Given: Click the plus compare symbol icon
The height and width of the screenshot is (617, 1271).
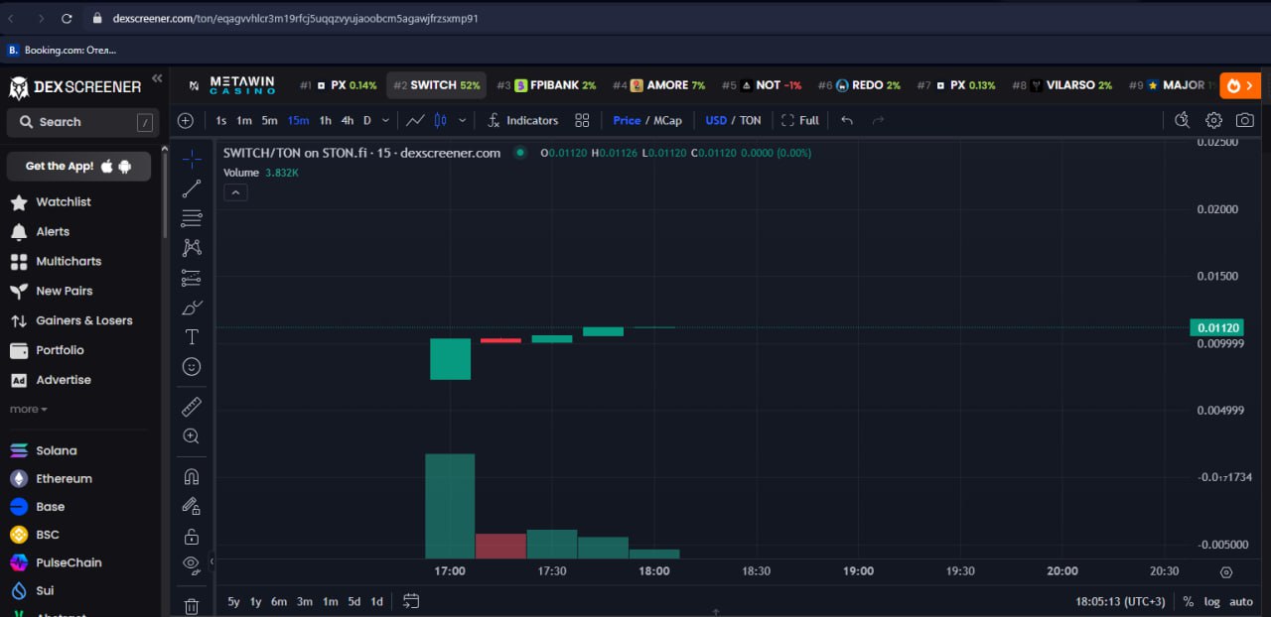Looking at the screenshot, I should [185, 120].
